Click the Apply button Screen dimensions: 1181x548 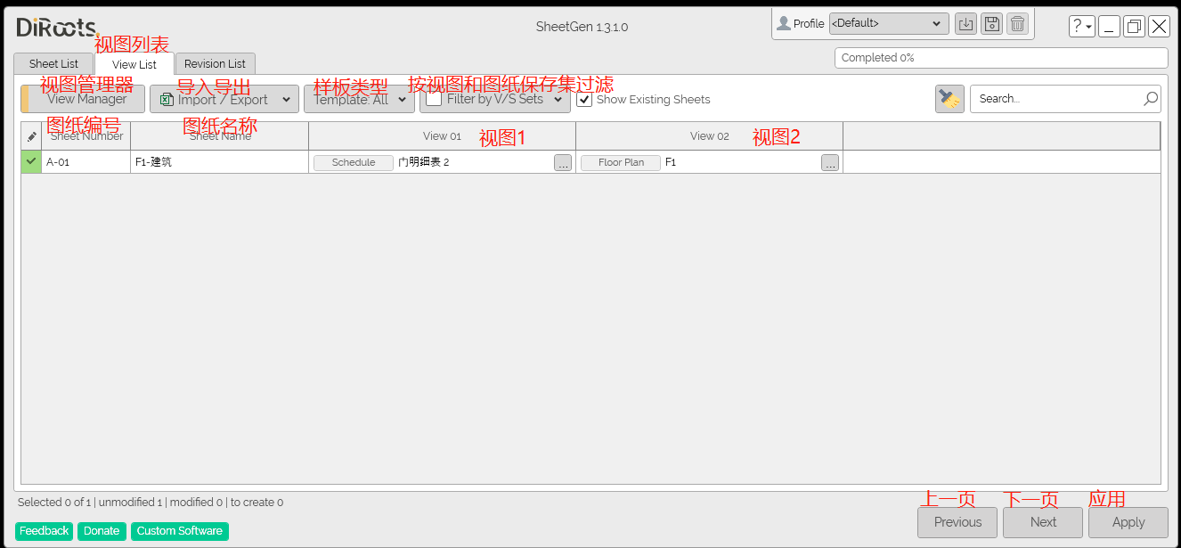click(x=1128, y=522)
